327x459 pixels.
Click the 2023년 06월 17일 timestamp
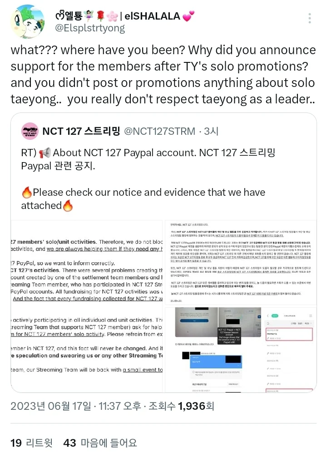point(75,406)
